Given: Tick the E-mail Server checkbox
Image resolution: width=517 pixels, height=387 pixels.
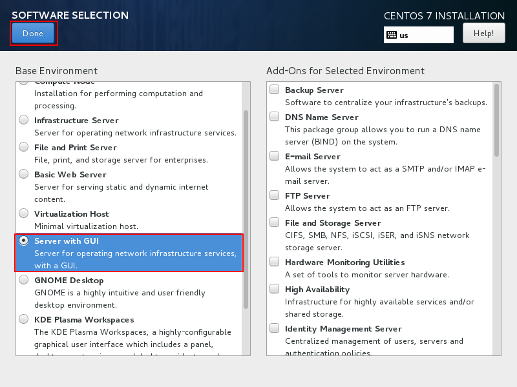Looking at the screenshot, I should pos(275,156).
